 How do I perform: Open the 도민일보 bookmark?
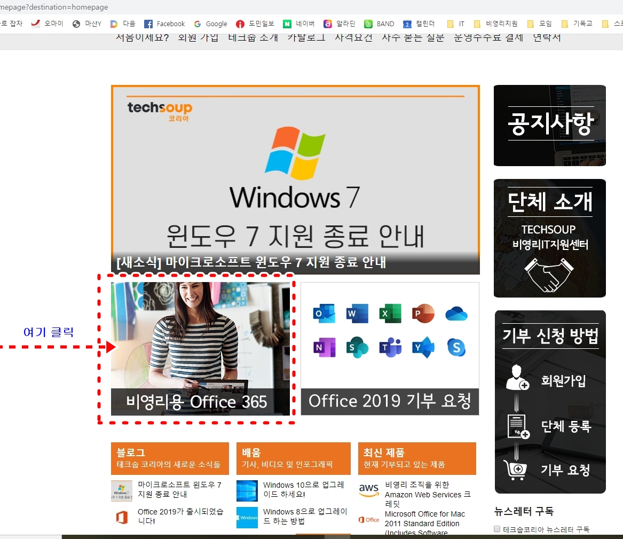tap(255, 24)
